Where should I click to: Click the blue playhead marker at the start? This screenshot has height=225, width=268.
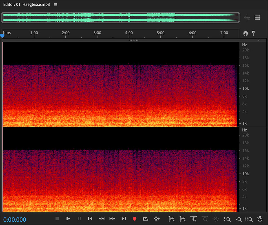click(x=2, y=36)
